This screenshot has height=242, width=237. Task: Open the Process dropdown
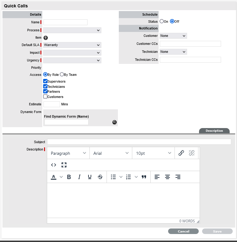[72, 30]
